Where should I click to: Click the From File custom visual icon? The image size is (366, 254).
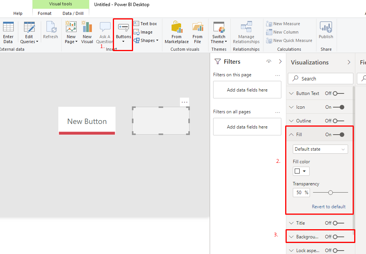[x=197, y=27]
